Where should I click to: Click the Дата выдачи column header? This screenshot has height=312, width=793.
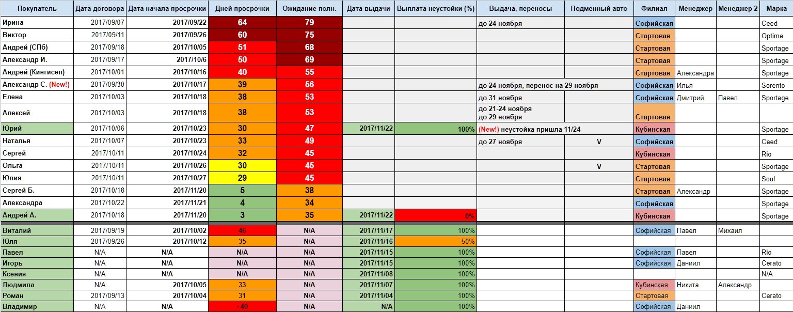coord(369,9)
